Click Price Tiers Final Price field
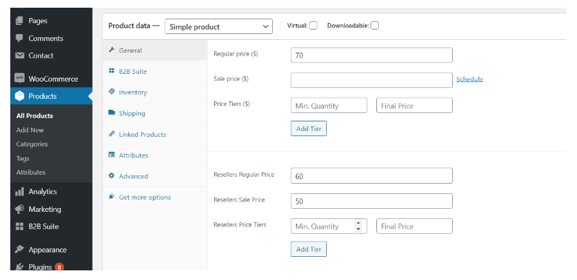 point(414,105)
